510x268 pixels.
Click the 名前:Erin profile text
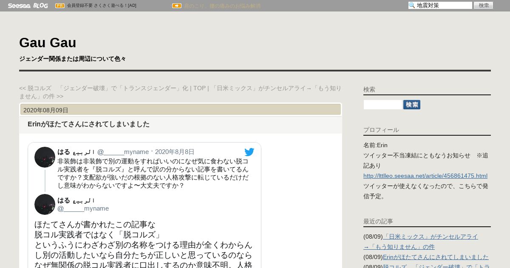click(375, 145)
